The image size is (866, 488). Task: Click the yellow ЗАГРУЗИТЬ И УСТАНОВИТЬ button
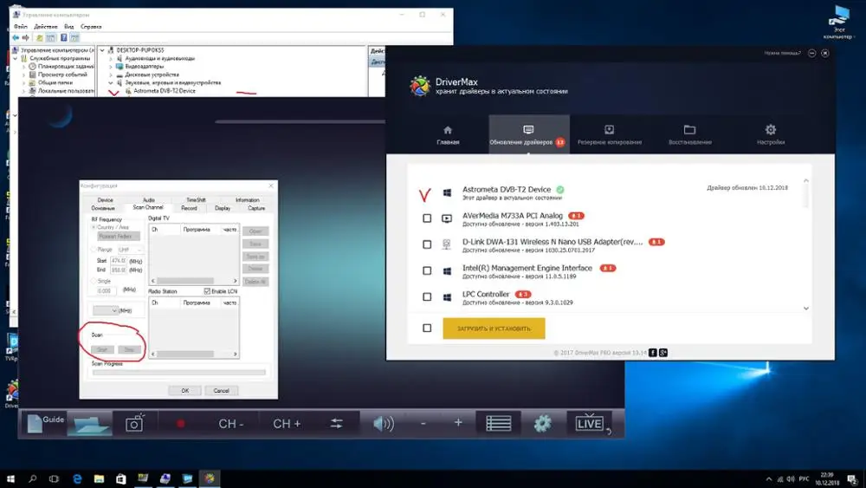click(x=494, y=329)
